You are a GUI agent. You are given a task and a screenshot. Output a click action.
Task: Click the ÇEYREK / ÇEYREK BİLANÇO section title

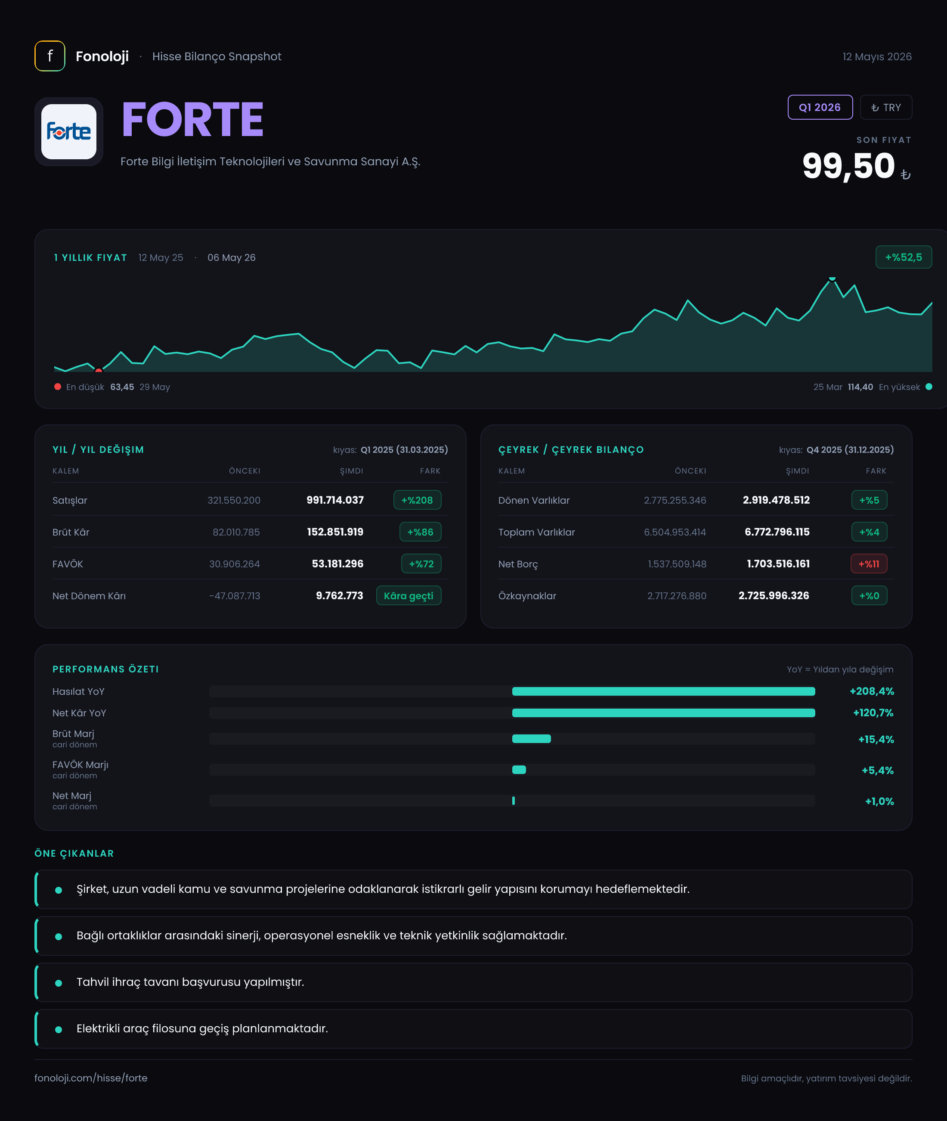571,450
